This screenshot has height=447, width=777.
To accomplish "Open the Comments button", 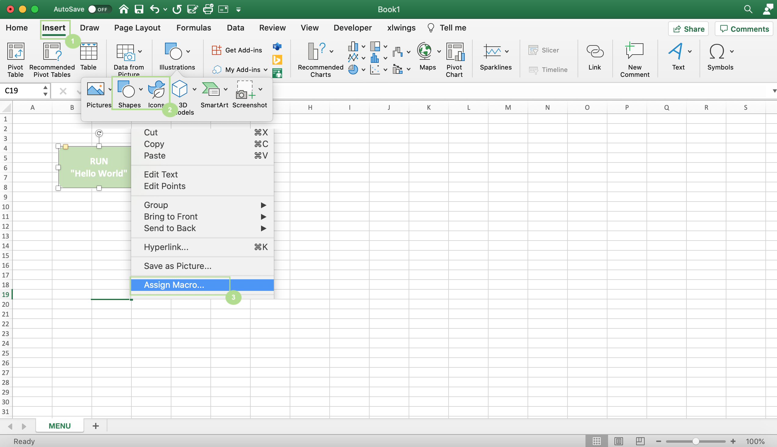I will [x=744, y=29].
